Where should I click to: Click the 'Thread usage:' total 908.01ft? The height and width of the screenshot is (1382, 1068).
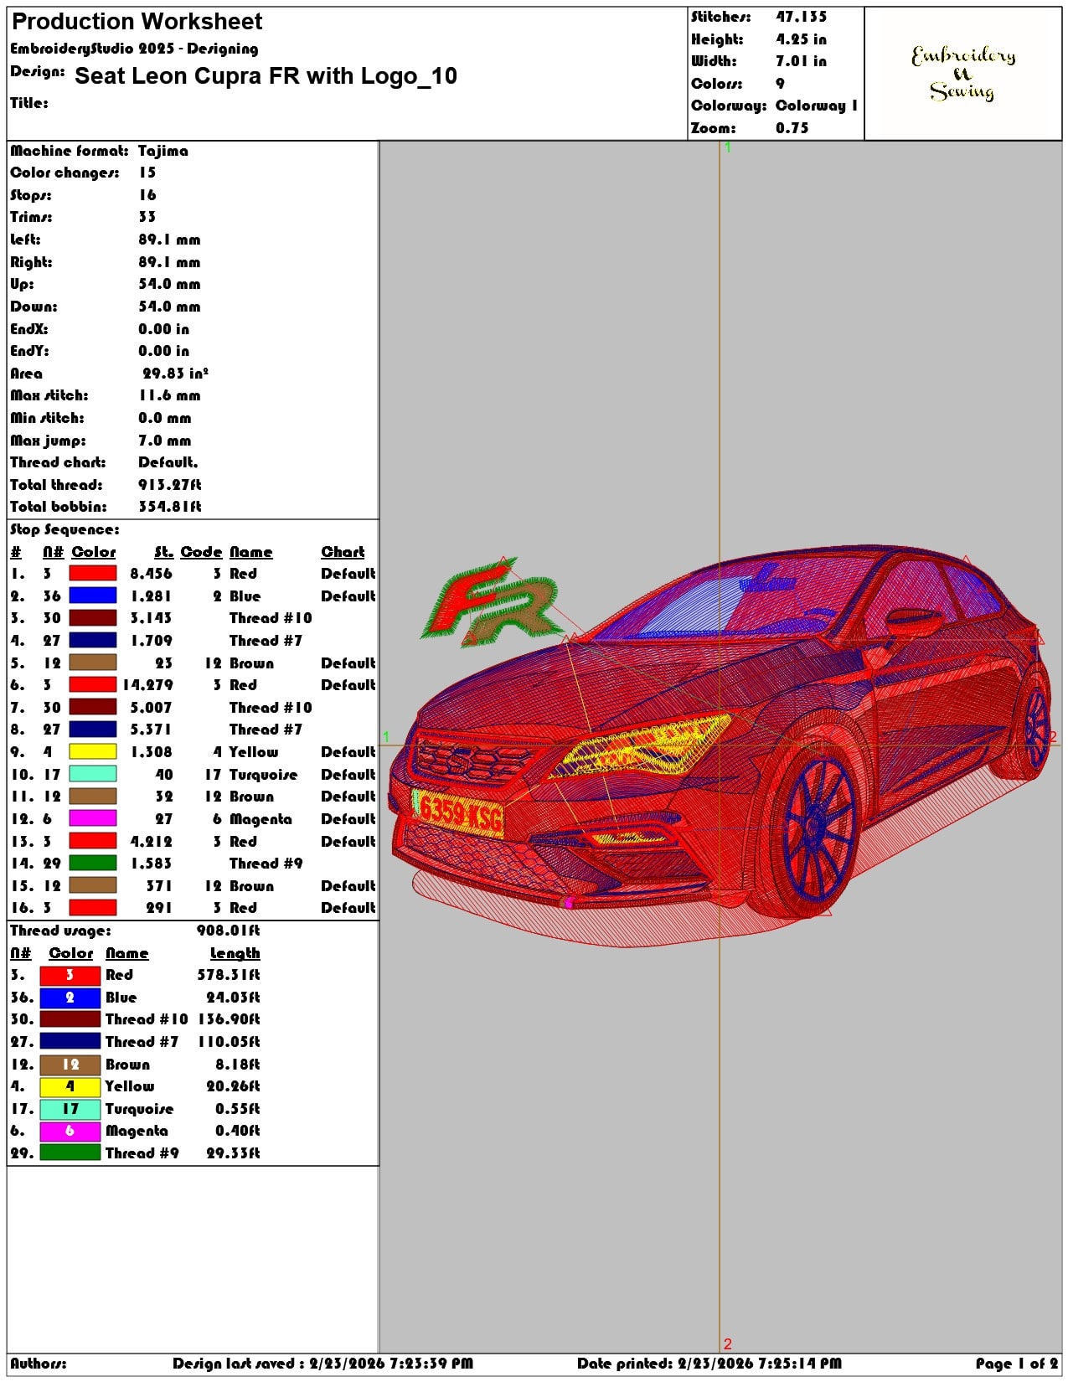[x=229, y=931]
